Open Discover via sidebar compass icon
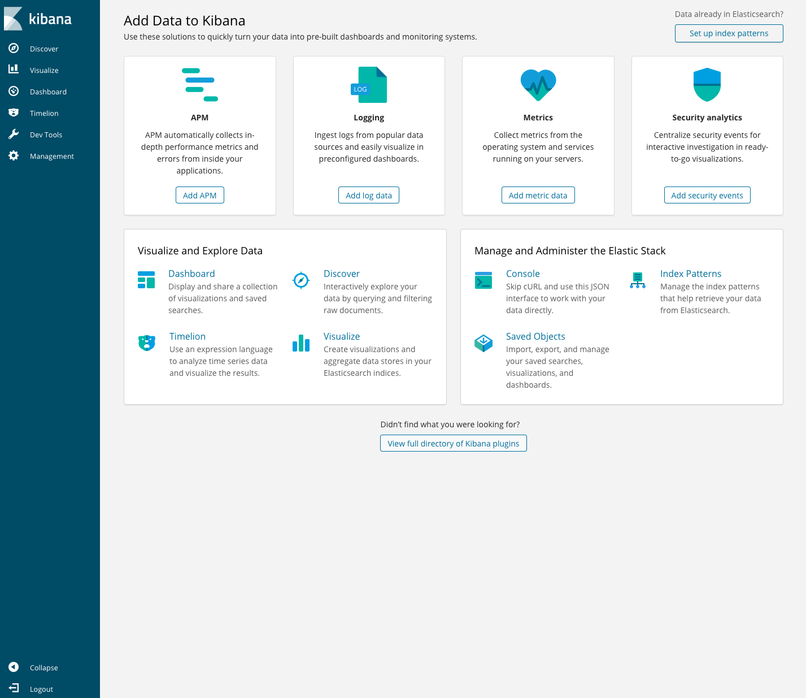Screen dimensions: 806x698 tap(14, 49)
